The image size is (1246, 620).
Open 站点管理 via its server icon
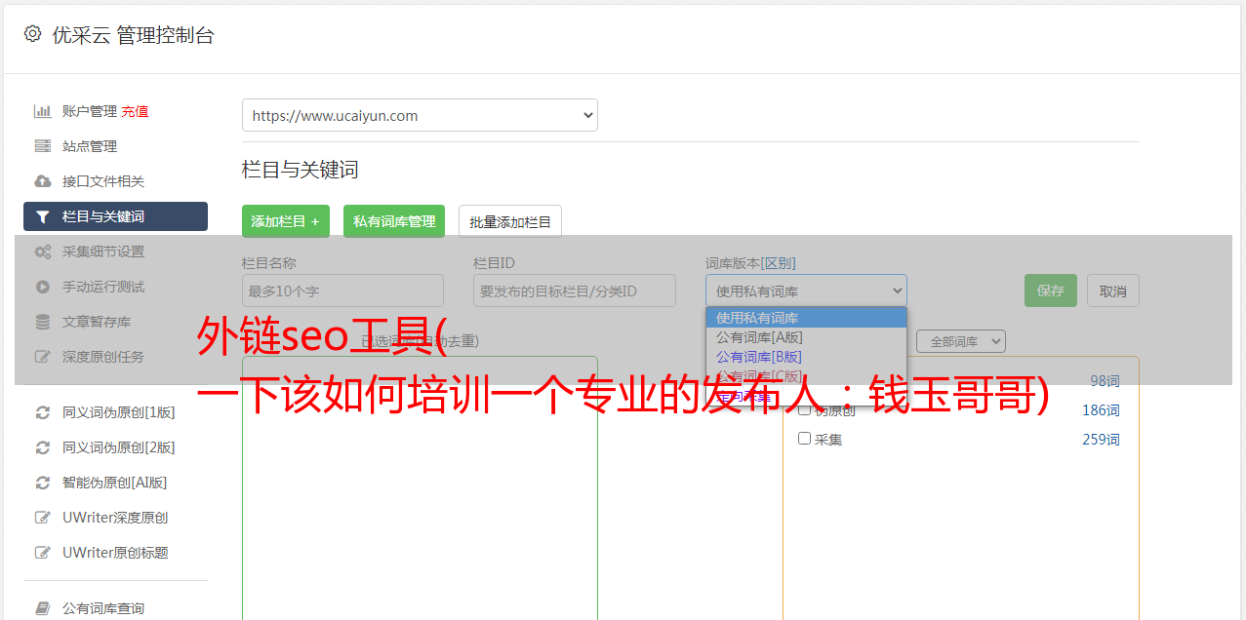point(43,146)
